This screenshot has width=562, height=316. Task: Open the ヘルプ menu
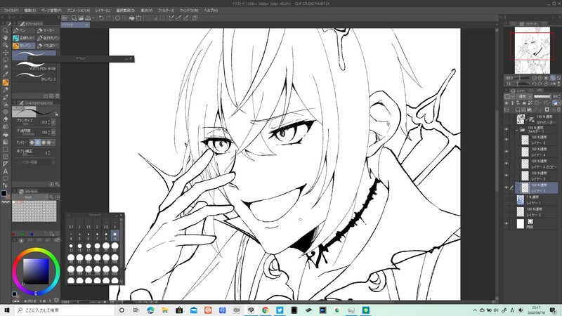211,11
